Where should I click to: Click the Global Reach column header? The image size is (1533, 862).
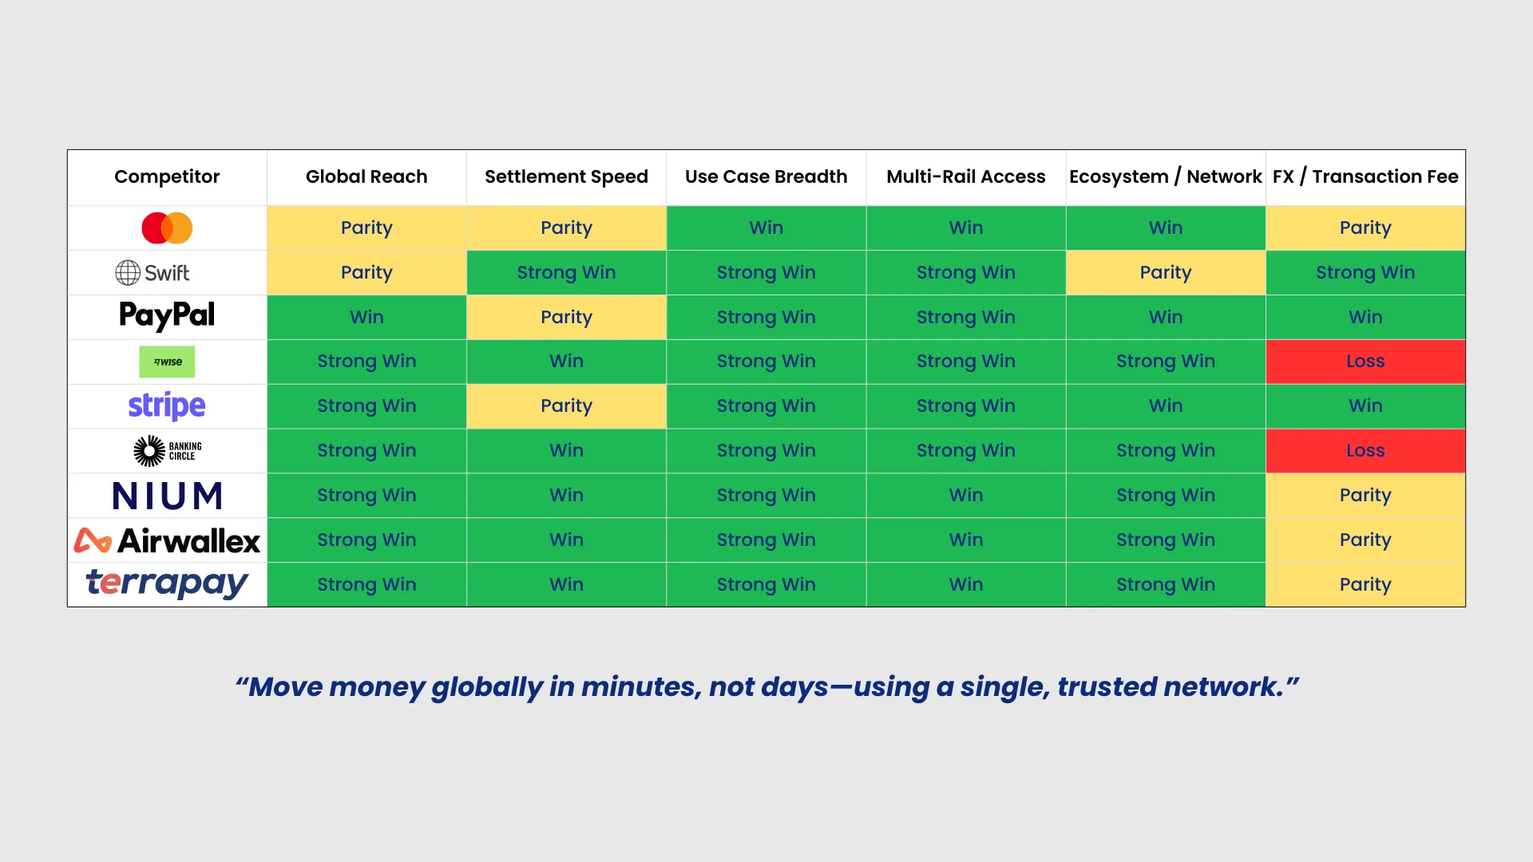tap(366, 176)
